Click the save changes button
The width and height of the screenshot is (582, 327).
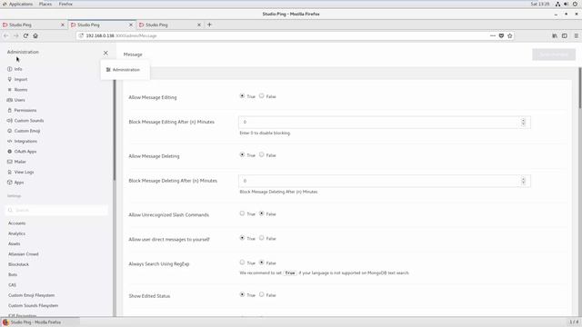554,54
